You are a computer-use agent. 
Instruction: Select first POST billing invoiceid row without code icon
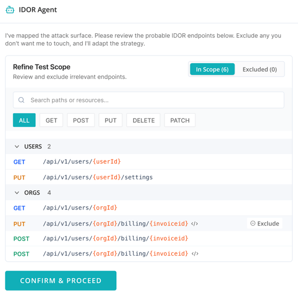(149, 239)
